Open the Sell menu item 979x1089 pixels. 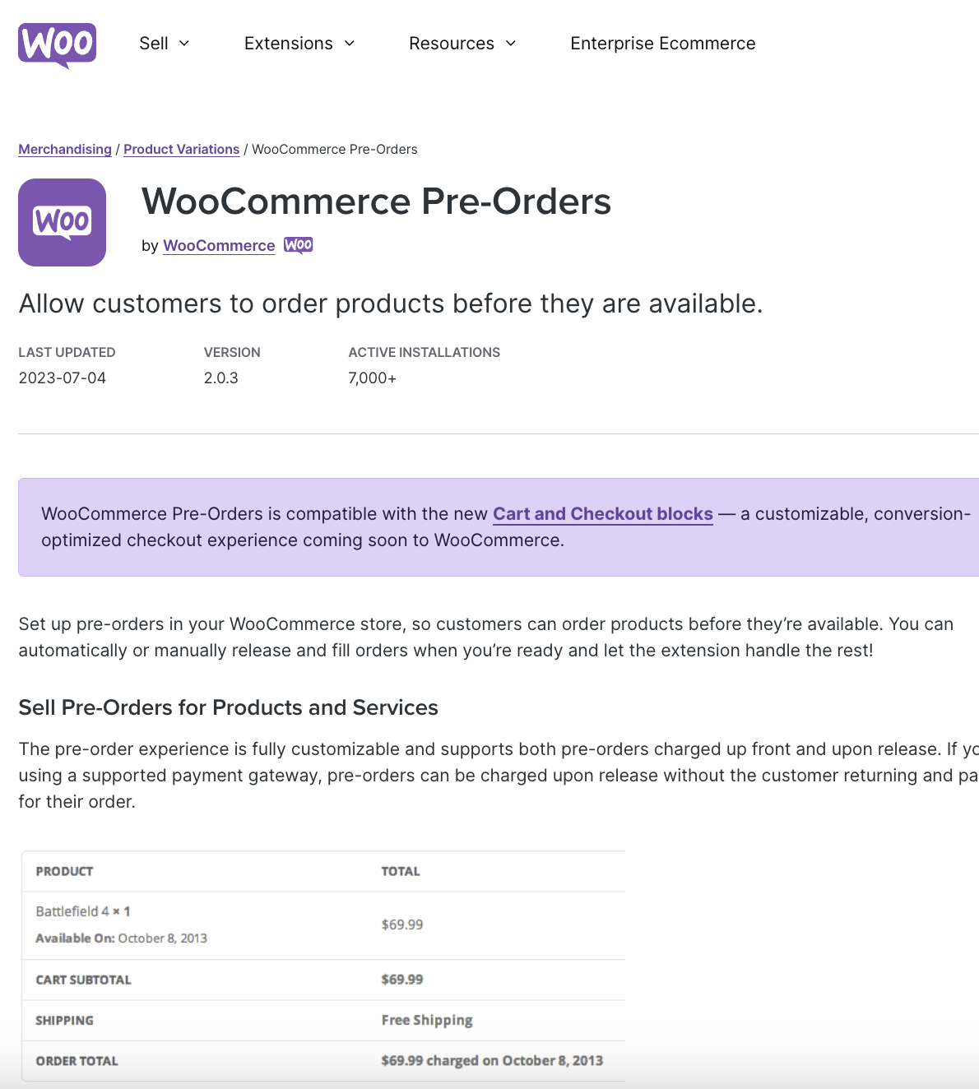(154, 43)
